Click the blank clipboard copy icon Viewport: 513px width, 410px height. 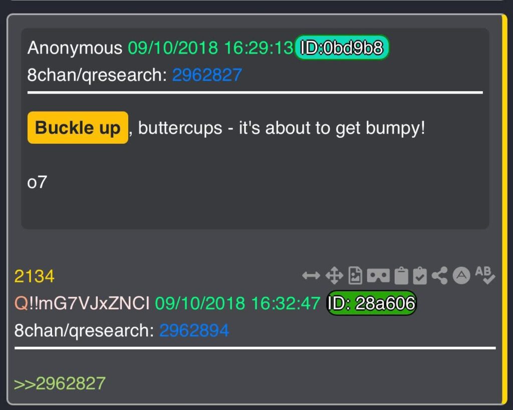(x=401, y=276)
